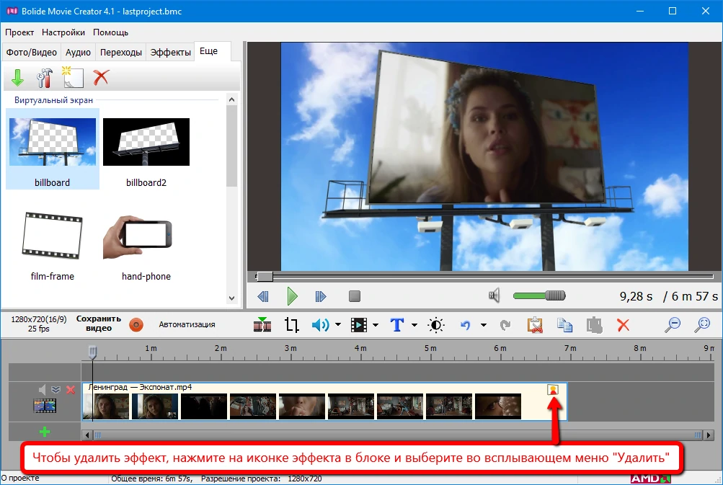Click the 1280x720(16/9) 25 fps project format
This screenshot has height=485, width=723.
(39, 324)
